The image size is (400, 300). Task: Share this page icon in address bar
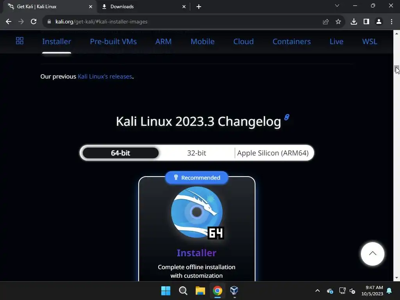[326, 22]
